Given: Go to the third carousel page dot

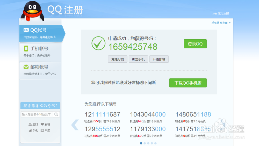Looking at the screenshot, I should (148, 143).
